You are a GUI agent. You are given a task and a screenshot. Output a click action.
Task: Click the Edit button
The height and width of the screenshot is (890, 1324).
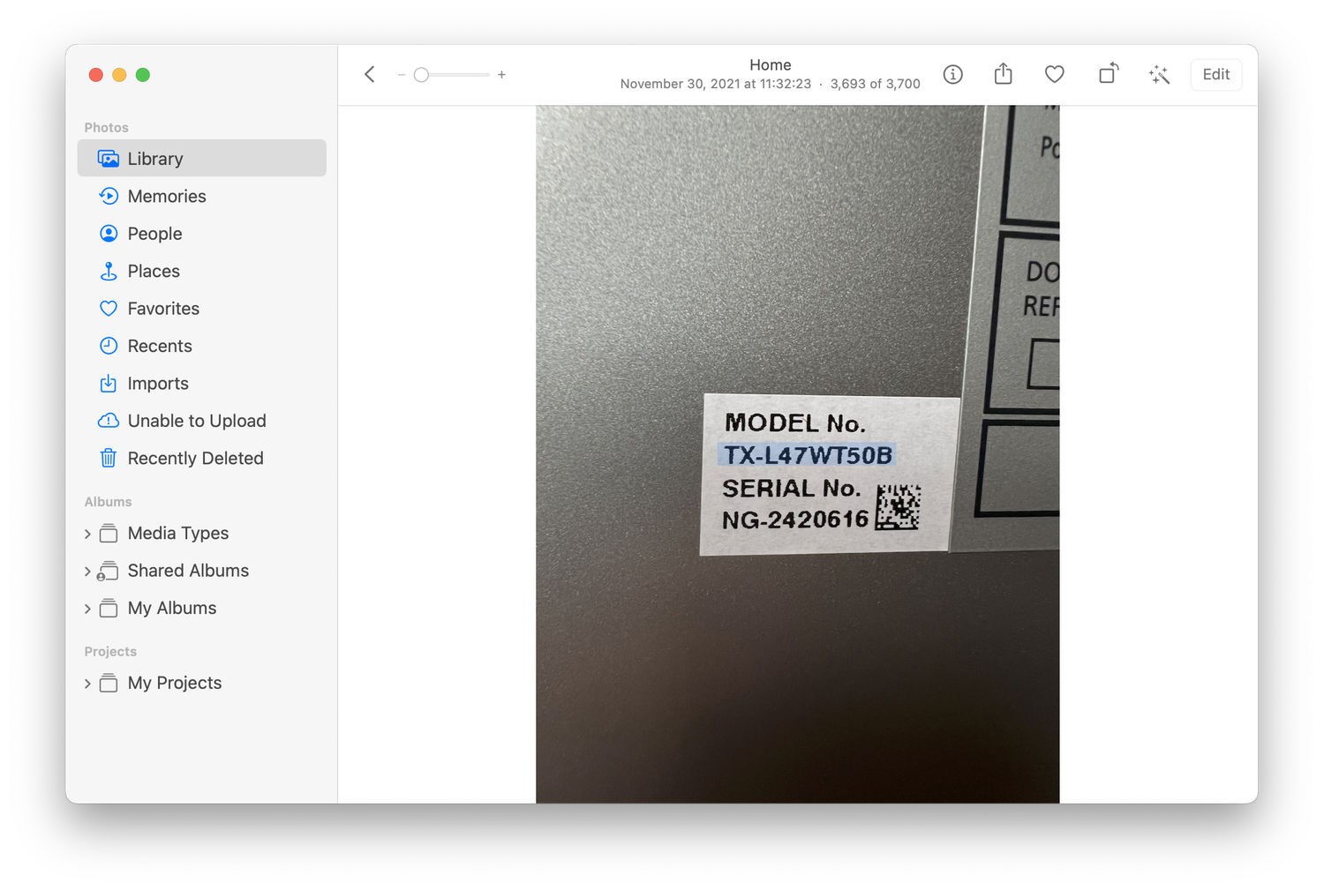[1215, 75]
